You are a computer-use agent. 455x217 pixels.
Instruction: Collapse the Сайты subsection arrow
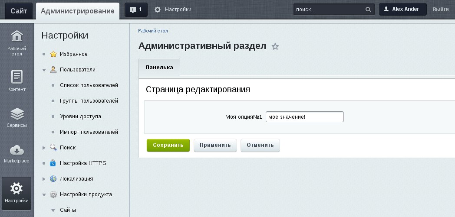tap(53, 211)
